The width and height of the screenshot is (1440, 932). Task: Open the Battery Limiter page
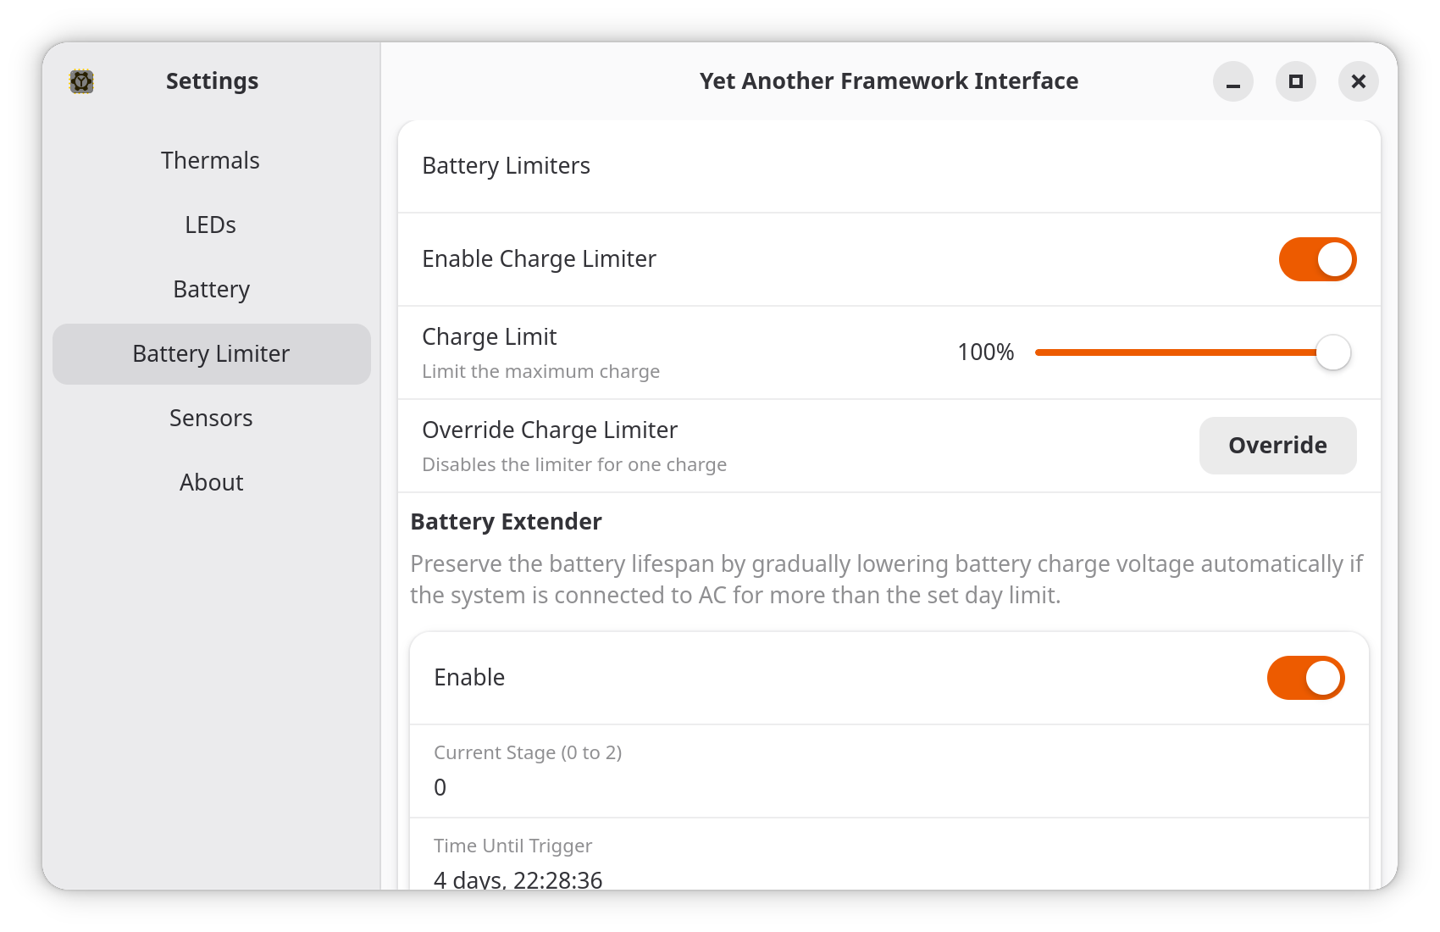click(211, 353)
